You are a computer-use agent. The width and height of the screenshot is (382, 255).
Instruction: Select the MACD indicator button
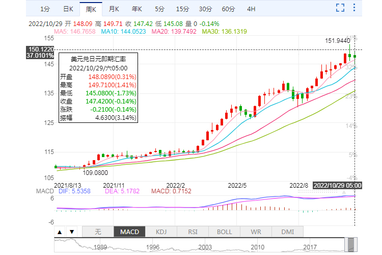[129, 232]
